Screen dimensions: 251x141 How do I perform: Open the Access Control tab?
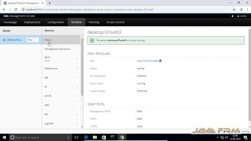pyautogui.click(x=115, y=22)
